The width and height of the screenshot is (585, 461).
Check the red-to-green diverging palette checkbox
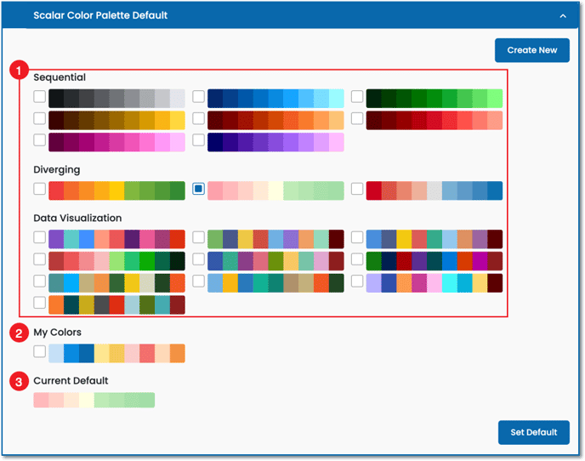click(40, 189)
